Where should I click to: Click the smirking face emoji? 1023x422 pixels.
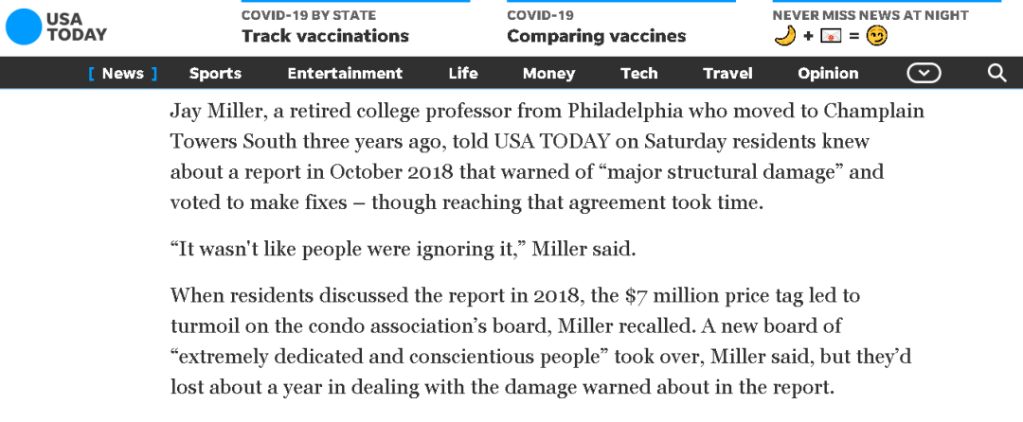pyautogui.click(x=877, y=37)
